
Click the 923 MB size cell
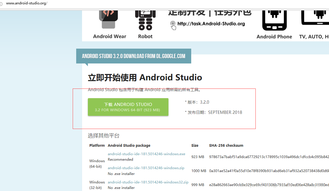pyautogui.click(x=198, y=157)
